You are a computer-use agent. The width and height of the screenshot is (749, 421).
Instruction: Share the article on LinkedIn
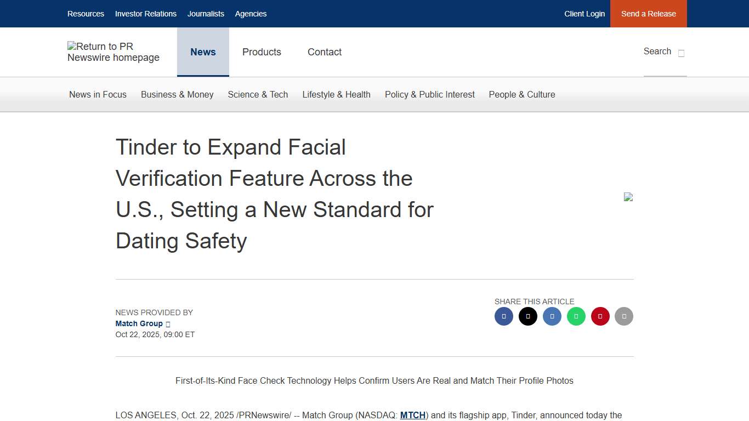[x=552, y=316]
